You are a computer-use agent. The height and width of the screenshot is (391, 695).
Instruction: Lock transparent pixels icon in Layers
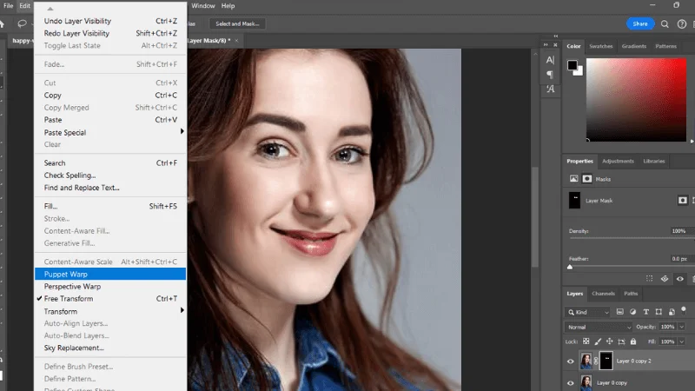pos(586,341)
